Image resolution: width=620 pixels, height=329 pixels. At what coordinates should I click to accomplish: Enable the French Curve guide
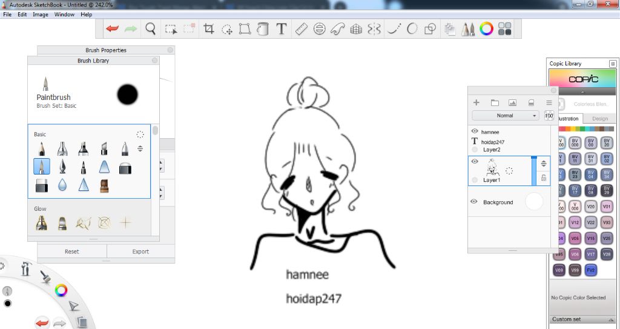(338, 28)
